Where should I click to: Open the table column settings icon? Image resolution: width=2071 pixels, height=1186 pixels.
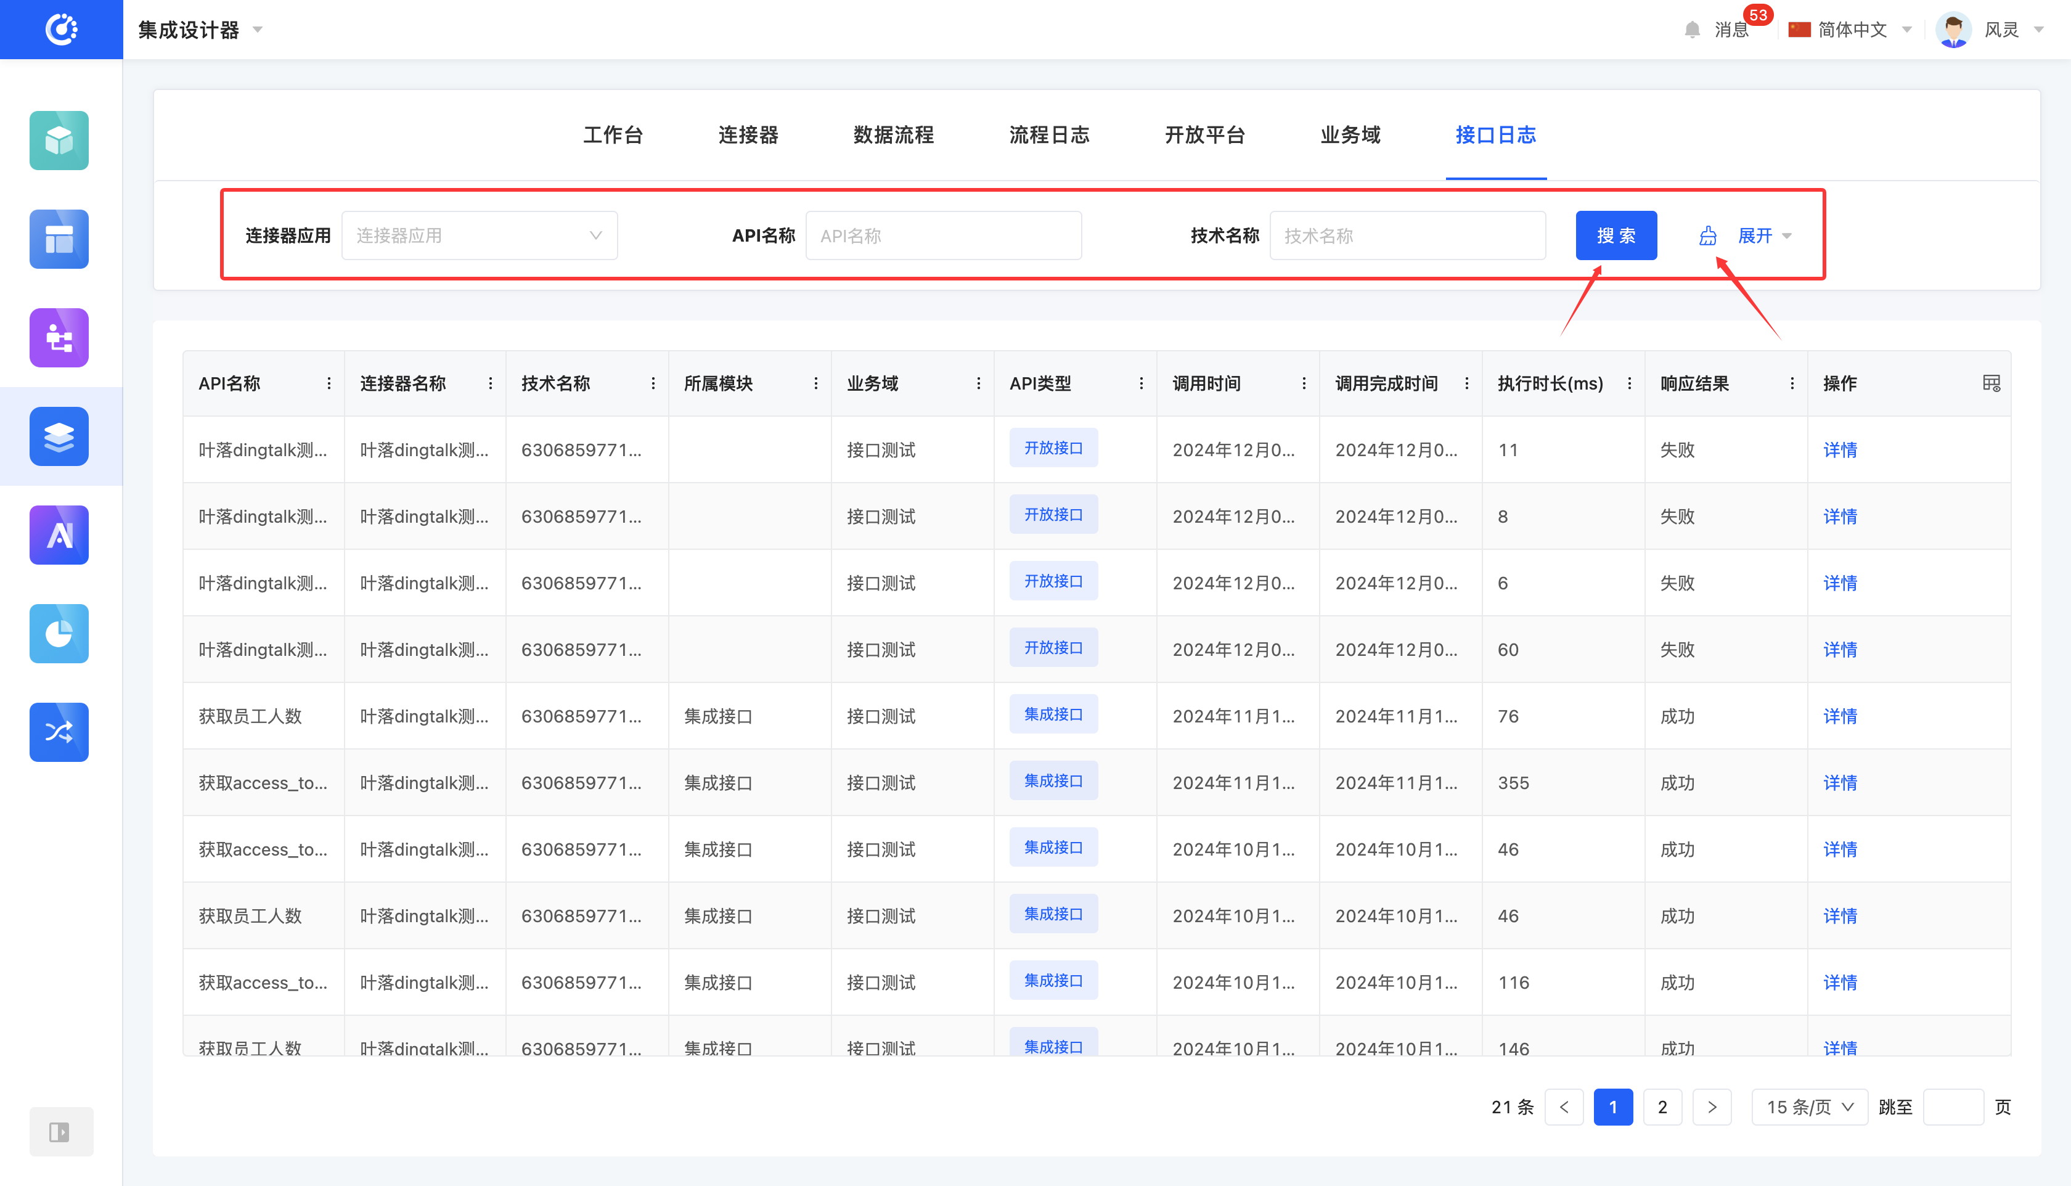pos(1991,383)
